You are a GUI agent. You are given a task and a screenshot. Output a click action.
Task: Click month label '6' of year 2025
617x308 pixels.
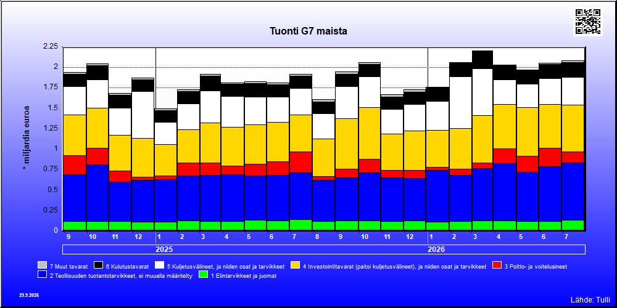[271, 237]
